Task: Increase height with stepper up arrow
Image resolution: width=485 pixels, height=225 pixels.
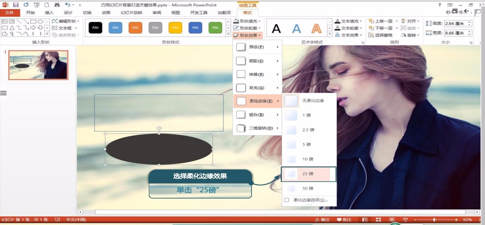Action: (x=469, y=22)
